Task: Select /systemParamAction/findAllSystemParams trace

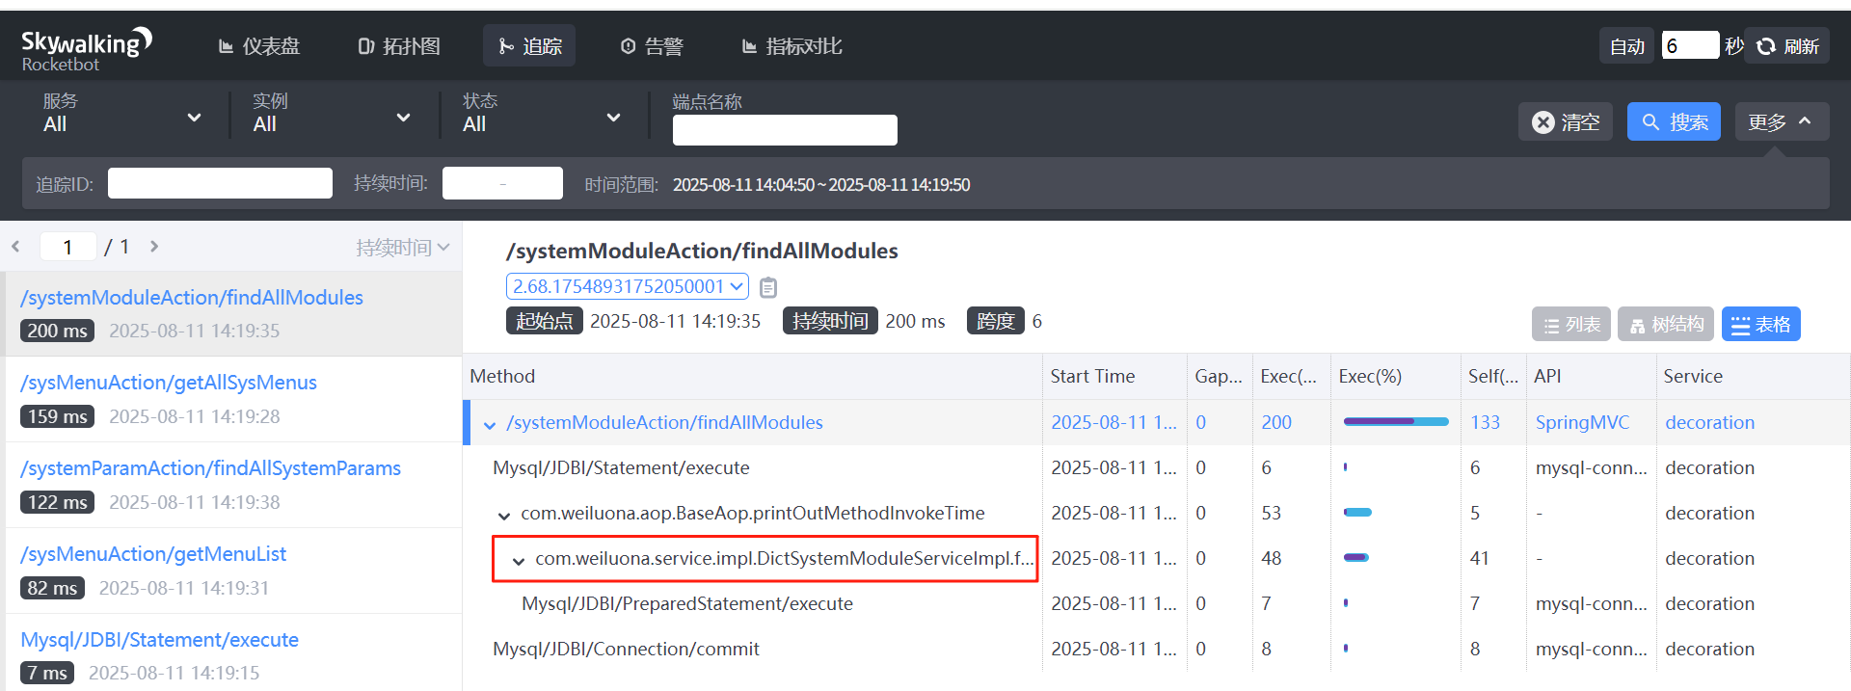Action: [231, 485]
